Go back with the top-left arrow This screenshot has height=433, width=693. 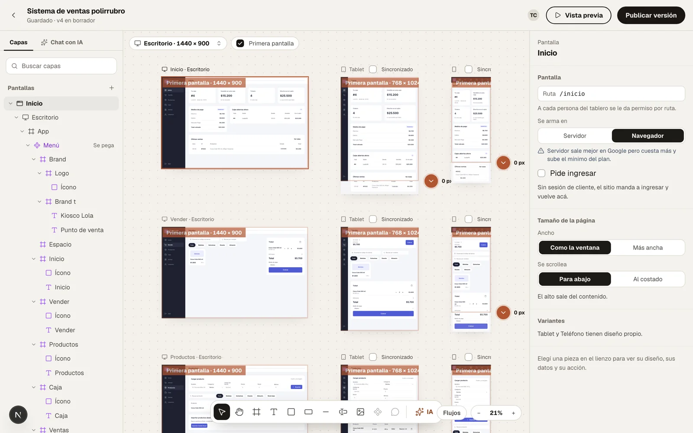(13, 15)
